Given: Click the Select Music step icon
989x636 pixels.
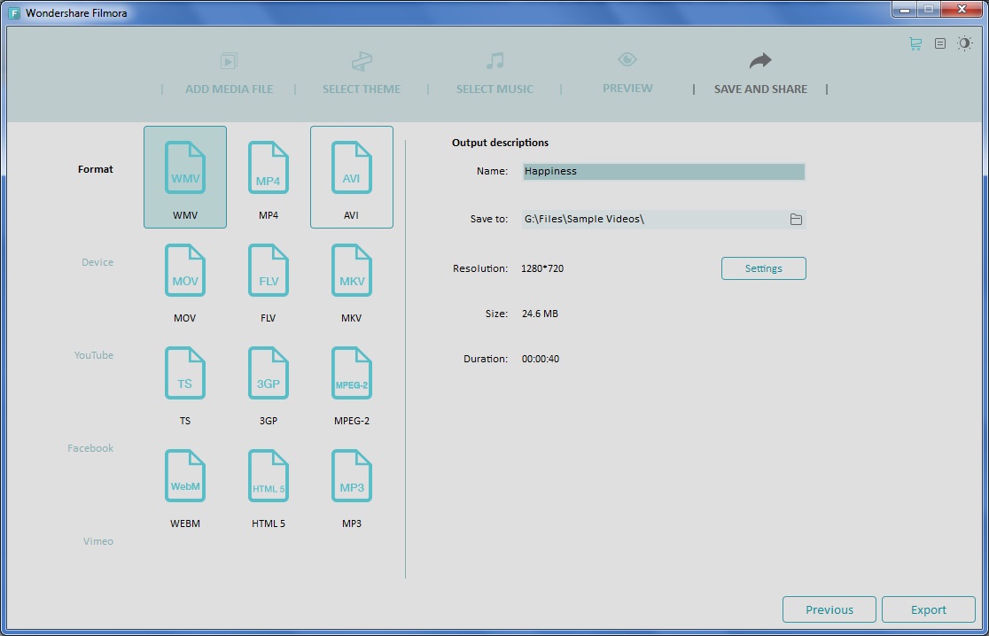Looking at the screenshot, I should click(x=494, y=61).
